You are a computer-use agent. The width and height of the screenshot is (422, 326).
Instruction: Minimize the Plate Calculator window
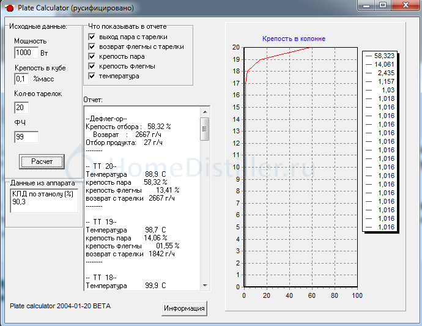pos(366,6)
